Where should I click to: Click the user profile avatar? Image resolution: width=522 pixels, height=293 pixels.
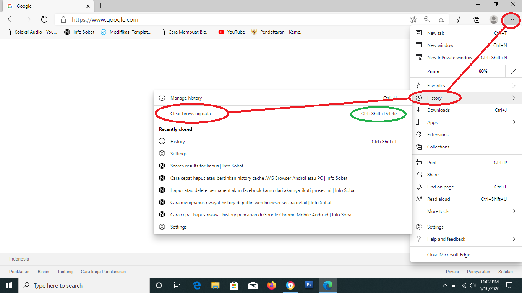[x=494, y=19]
